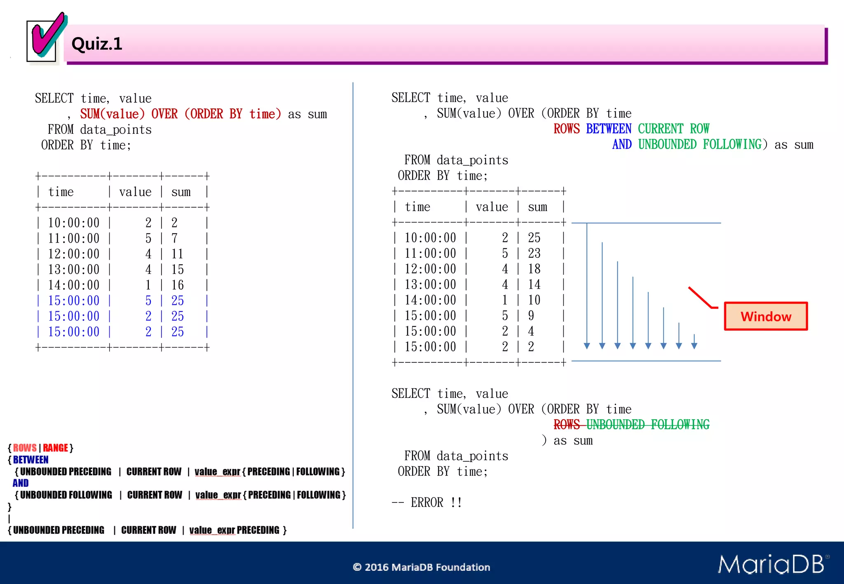Click UNBOUNDED FOLLOWING in syntax reference
Viewport: 844px width, 584px height.
coord(66,495)
